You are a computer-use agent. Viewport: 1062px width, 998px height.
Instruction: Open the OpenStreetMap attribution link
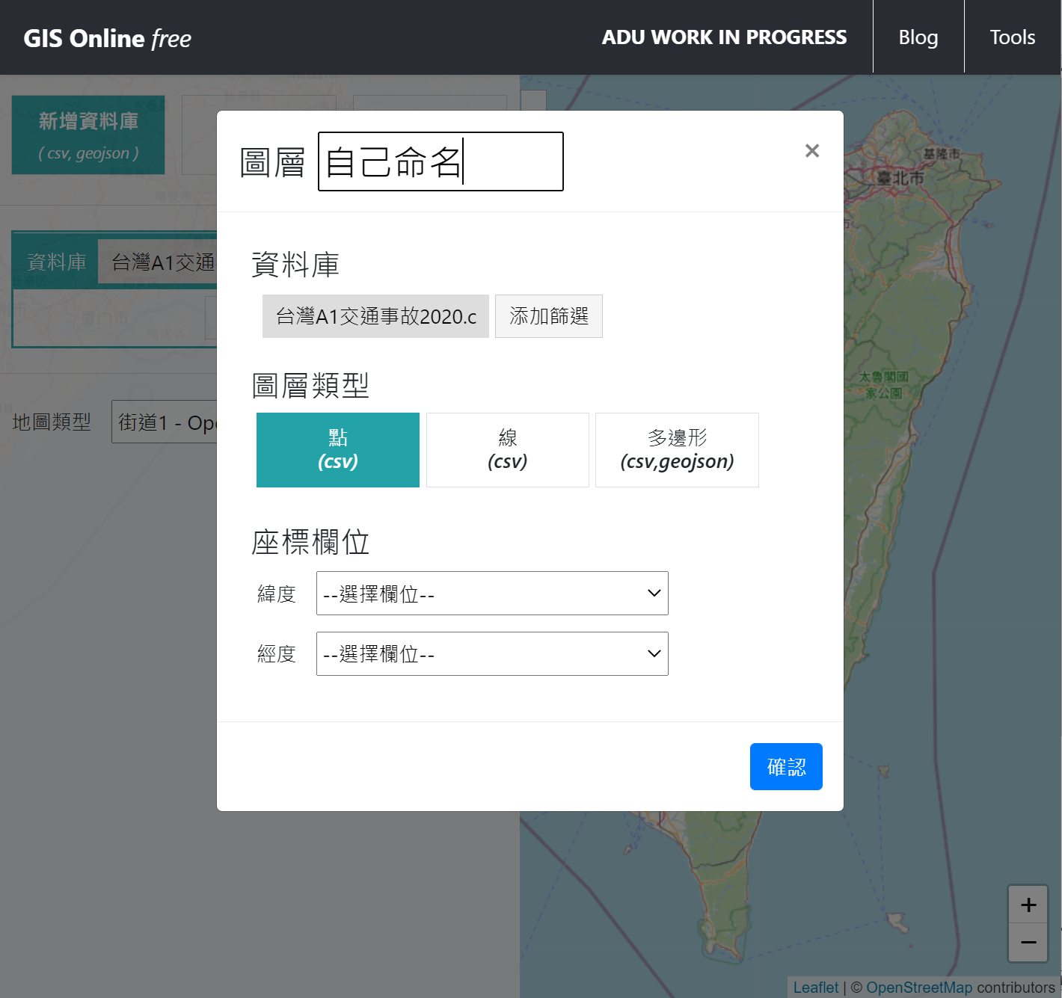(x=919, y=988)
